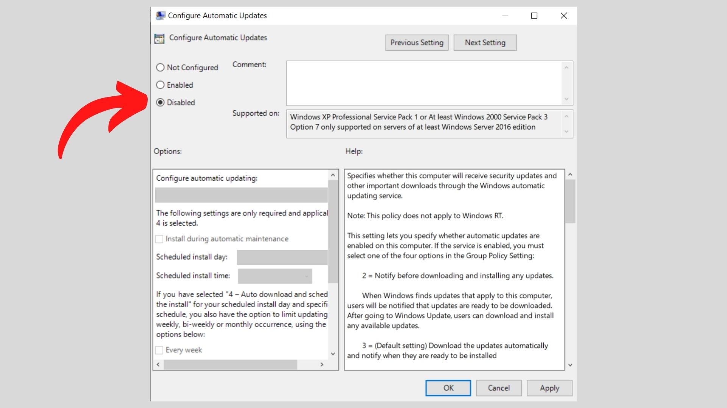Open the Scheduled install day dropdown
The width and height of the screenshot is (727, 408).
282,257
